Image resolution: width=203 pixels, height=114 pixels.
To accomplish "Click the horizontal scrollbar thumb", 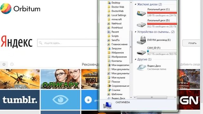I will (152, 98).
